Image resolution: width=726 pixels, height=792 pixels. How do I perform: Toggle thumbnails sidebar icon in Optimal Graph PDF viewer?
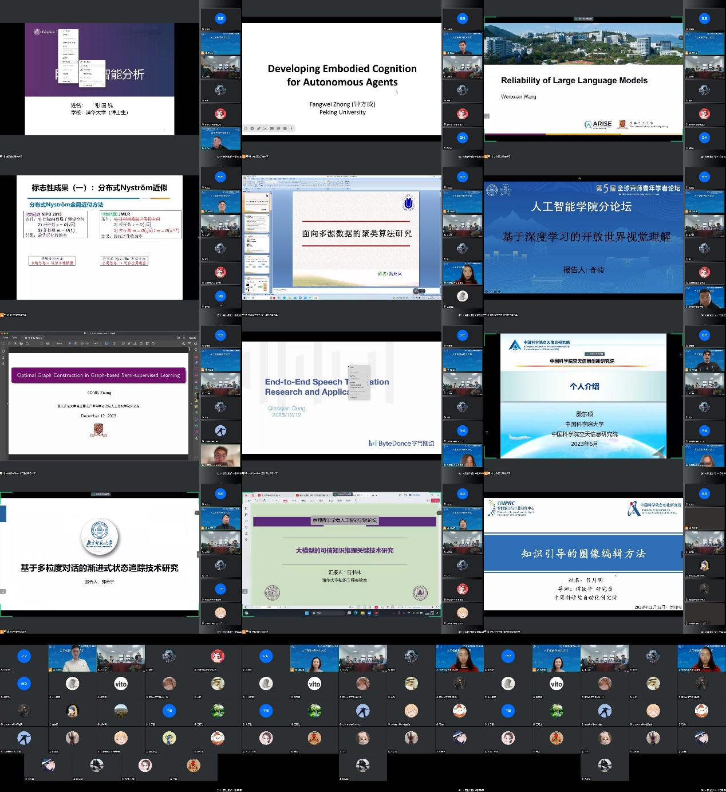point(3,344)
